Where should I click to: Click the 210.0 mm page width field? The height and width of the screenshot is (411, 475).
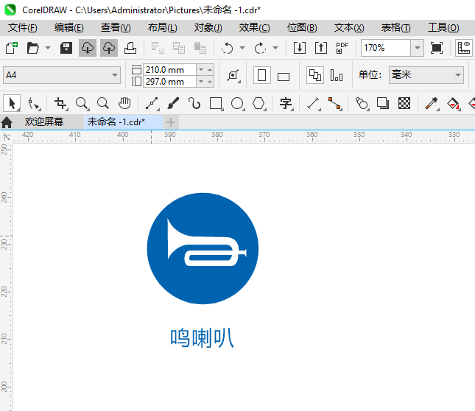pos(169,70)
